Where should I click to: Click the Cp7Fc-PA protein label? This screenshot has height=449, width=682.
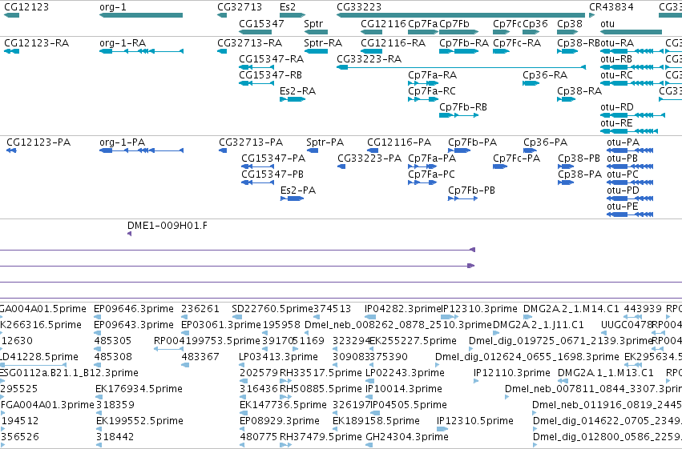pos(517,158)
